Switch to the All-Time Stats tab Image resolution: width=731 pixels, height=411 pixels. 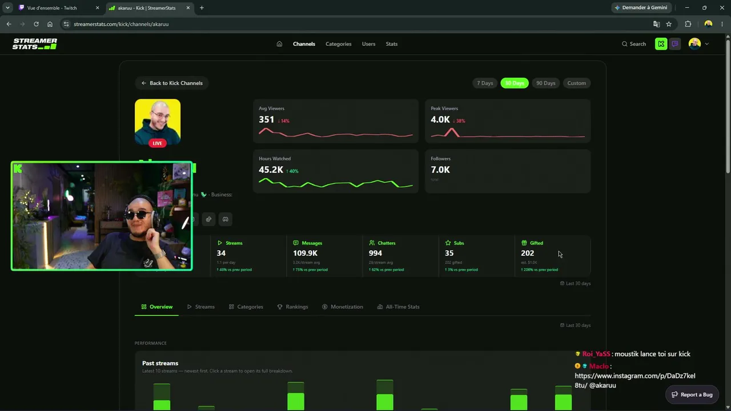click(x=399, y=307)
